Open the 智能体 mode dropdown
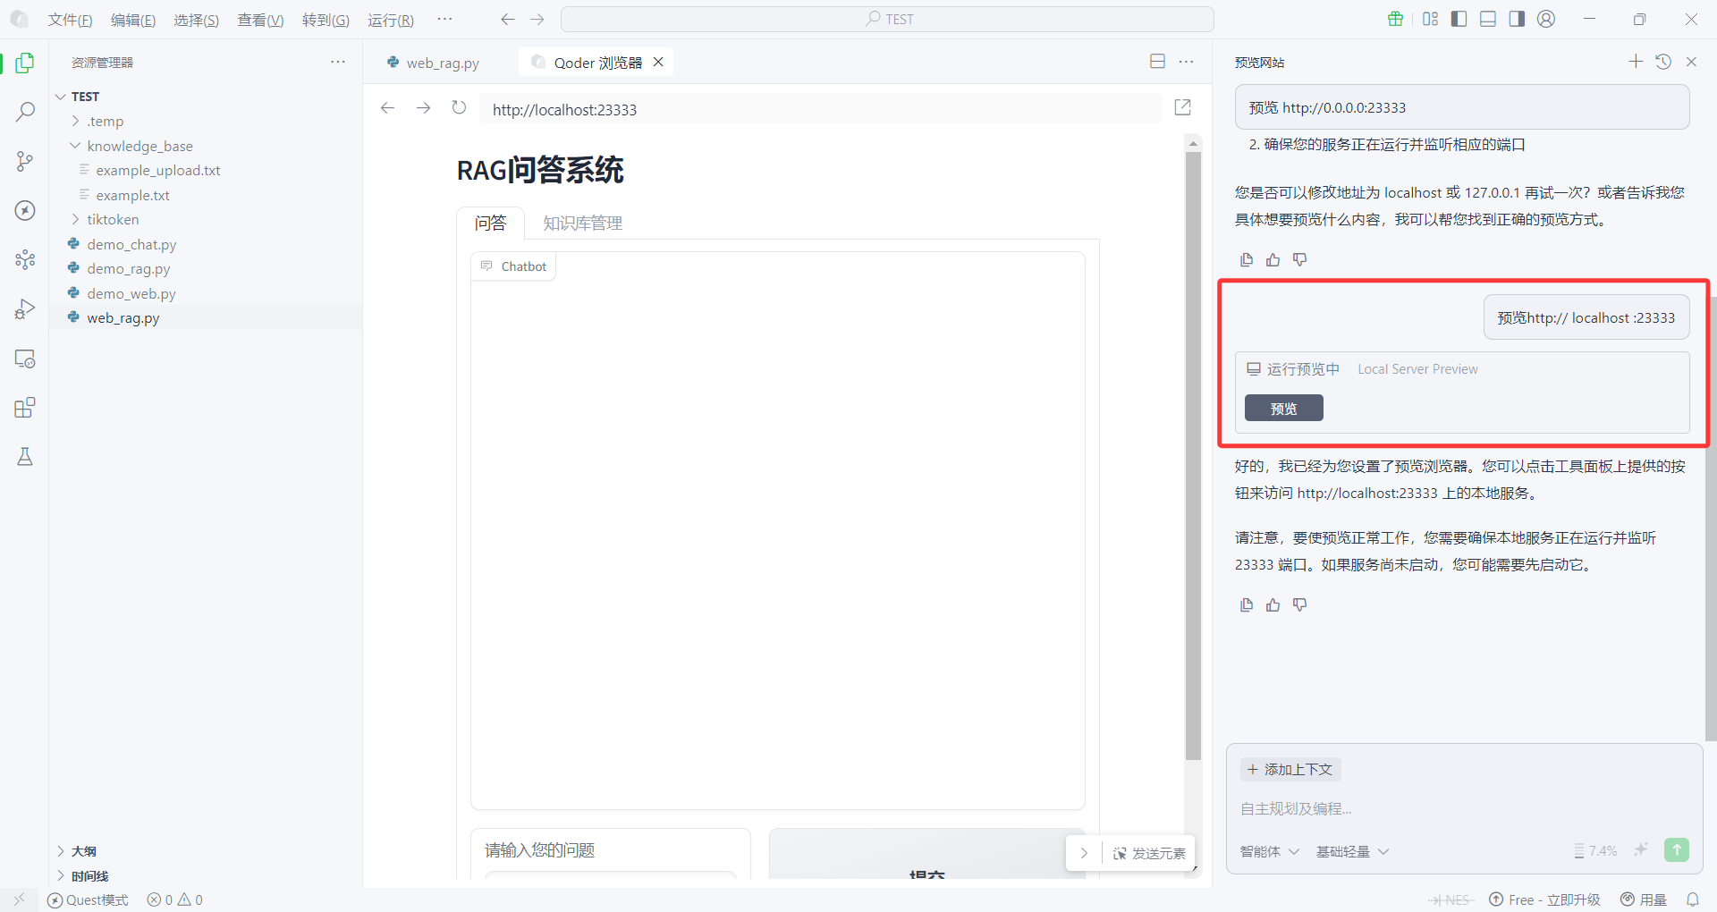The width and height of the screenshot is (1717, 912). tap(1269, 851)
